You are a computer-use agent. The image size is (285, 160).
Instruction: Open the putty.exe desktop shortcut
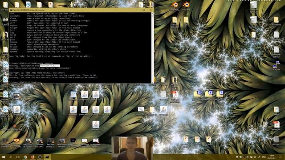276,66
